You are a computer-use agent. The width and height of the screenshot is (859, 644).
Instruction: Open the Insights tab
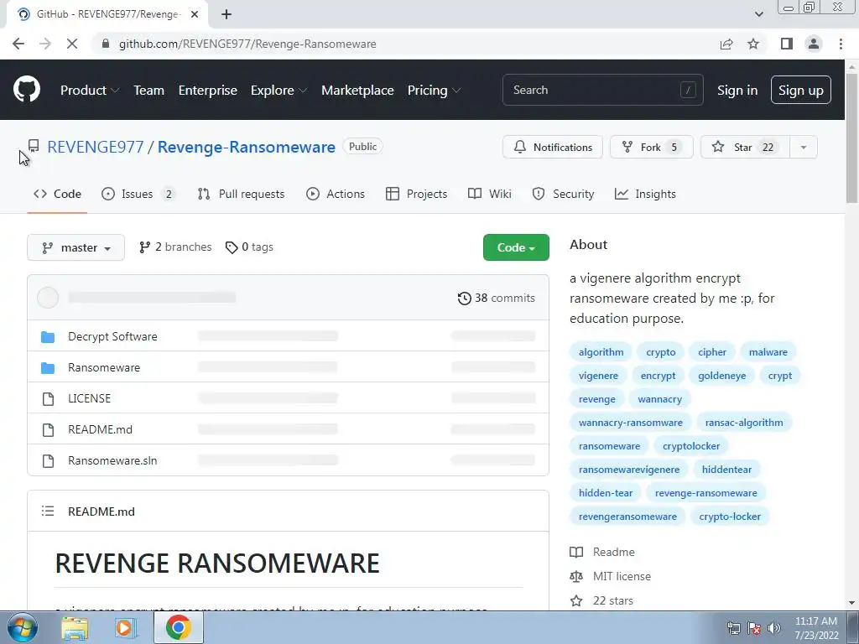click(645, 194)
